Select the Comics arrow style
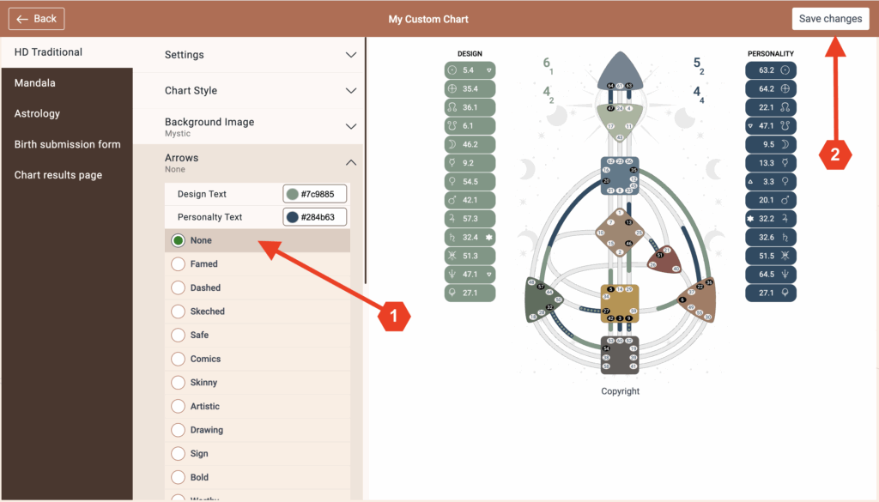 (x=179, y=360)
